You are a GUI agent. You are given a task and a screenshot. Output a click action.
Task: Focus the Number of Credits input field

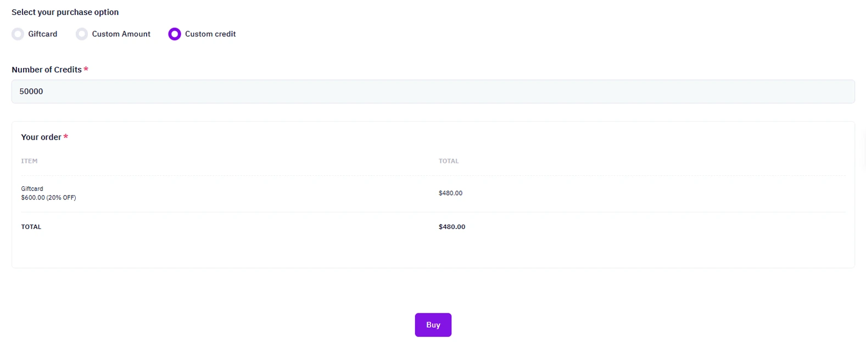coord(433,91)
